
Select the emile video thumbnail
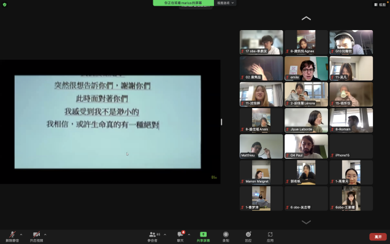(x=306, y=68)
